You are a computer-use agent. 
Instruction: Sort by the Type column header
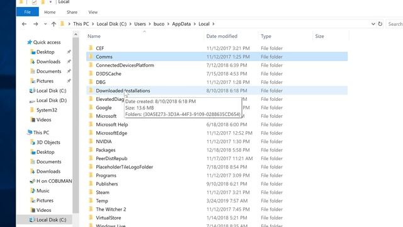[266, 37]
